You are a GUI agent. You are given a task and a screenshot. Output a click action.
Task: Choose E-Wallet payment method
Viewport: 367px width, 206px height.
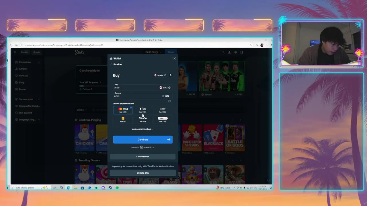tap(163, 120)
